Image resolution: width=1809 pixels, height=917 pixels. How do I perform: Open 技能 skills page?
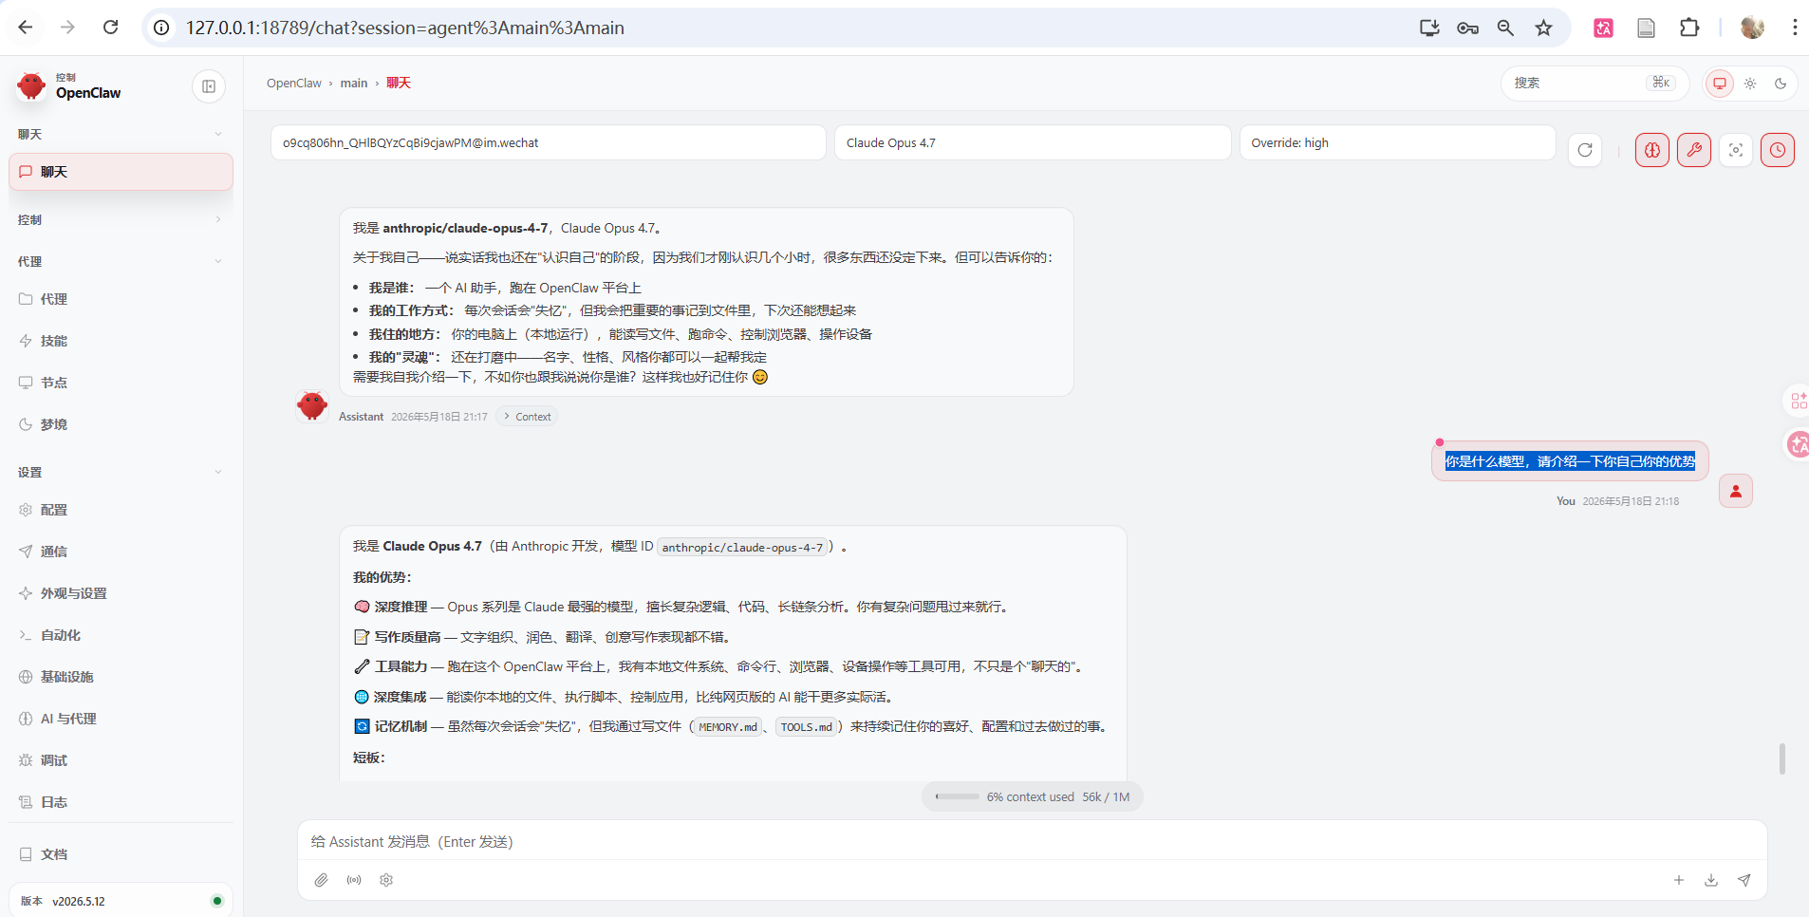(x=121, y=341)
